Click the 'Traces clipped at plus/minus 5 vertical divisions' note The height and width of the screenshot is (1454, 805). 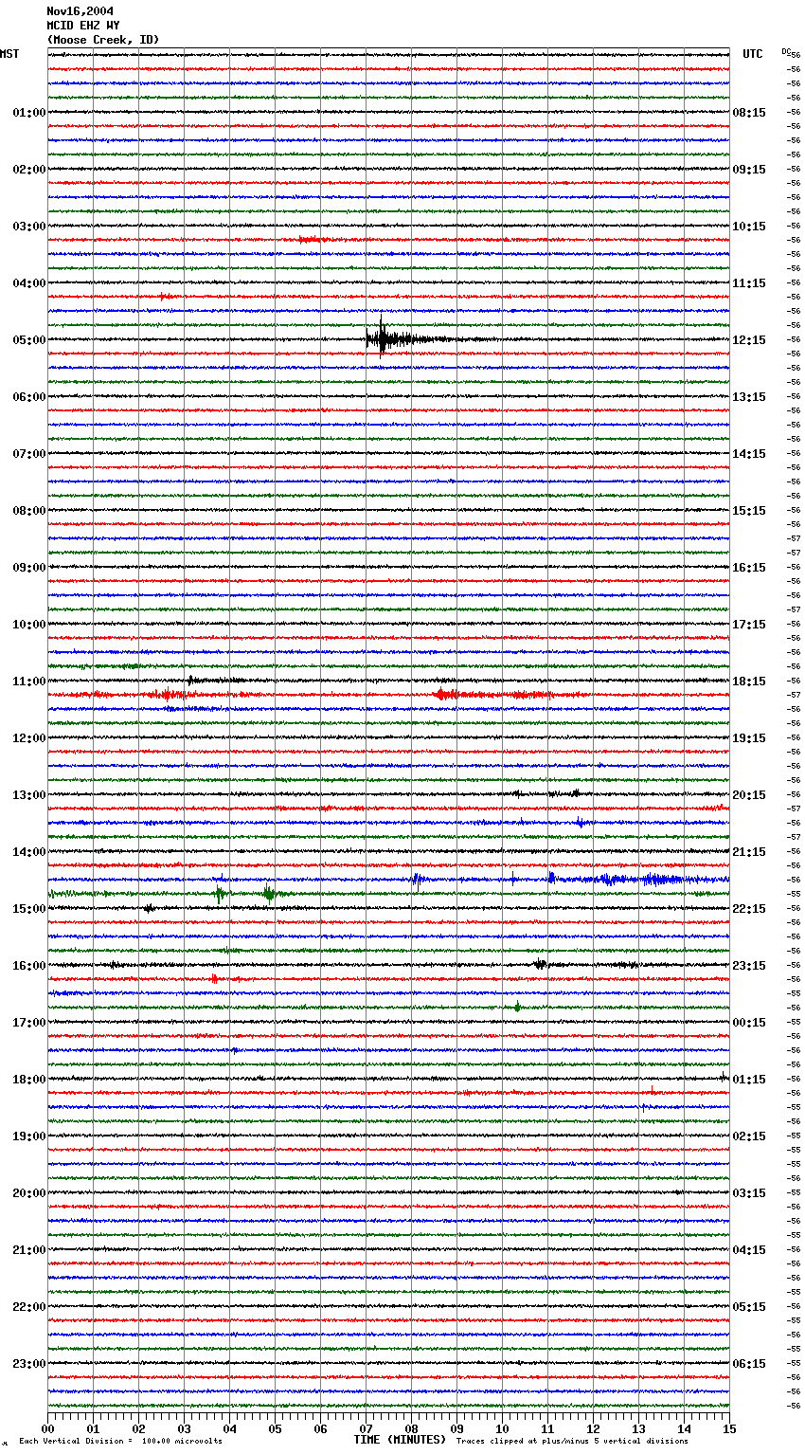pos(572,1442)
